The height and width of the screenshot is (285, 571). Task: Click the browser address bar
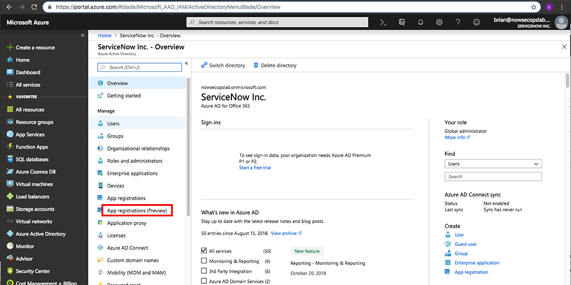click(292, 7)
